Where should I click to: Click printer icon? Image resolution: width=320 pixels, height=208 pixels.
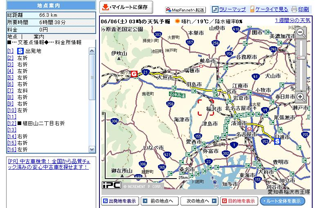coord(294,9)
